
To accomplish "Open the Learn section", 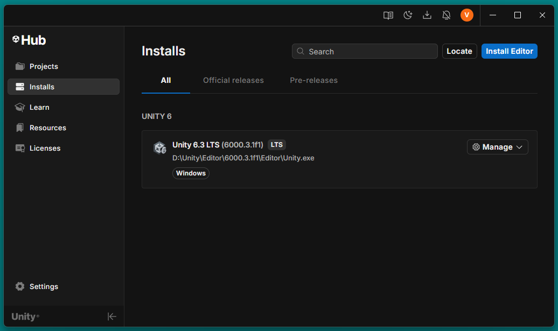I will coord(39,107).
